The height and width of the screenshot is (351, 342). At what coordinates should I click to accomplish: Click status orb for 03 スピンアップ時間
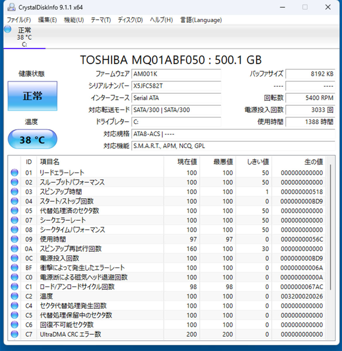point(14,192)
